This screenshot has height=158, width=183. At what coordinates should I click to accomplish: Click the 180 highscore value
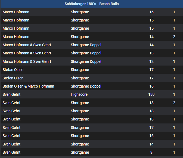[x=151, y=94]
